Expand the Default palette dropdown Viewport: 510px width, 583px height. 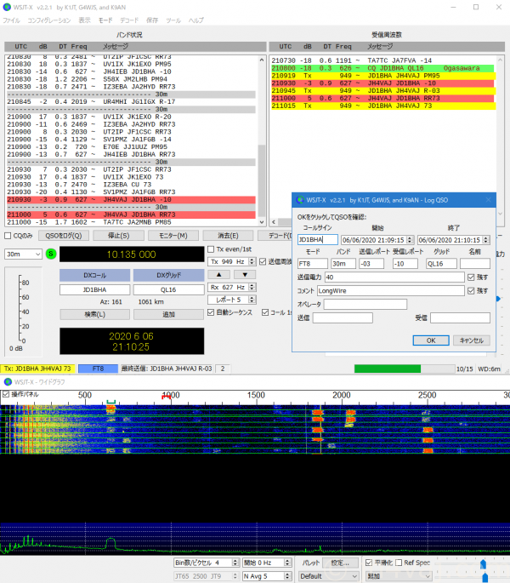pos(326,575)
